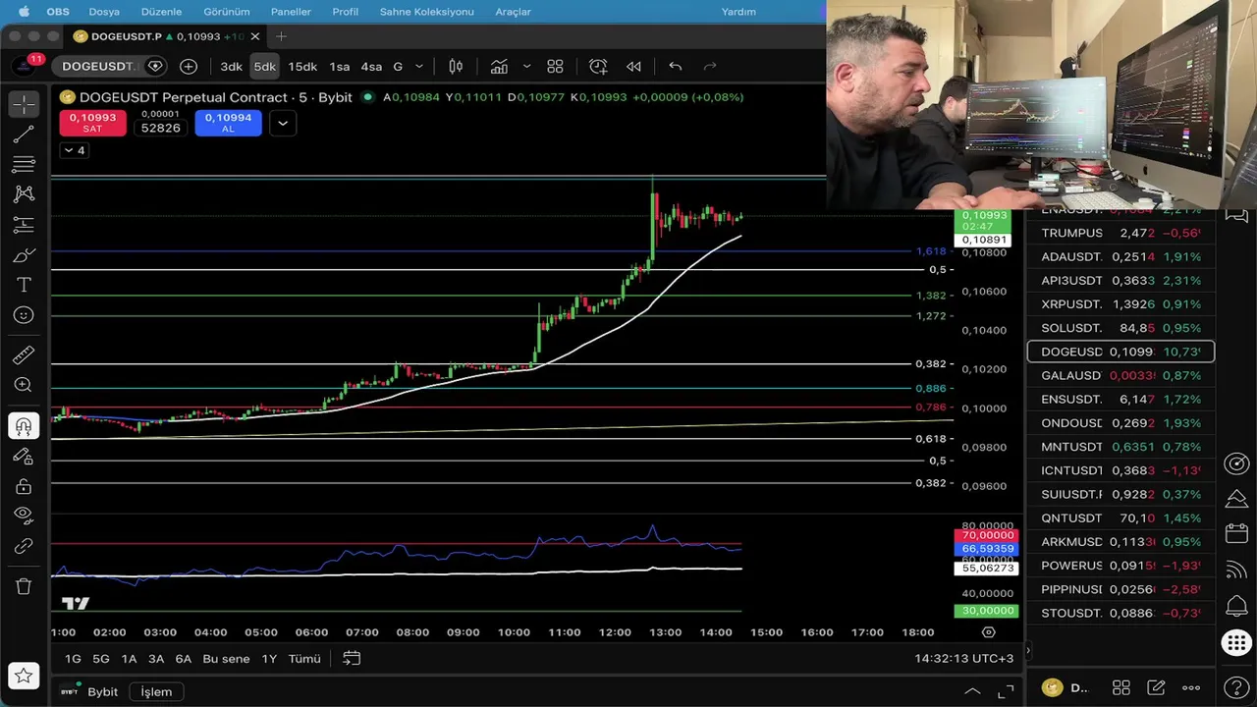Click the undo arrow
1257x707 pixels.
[676, 67]
